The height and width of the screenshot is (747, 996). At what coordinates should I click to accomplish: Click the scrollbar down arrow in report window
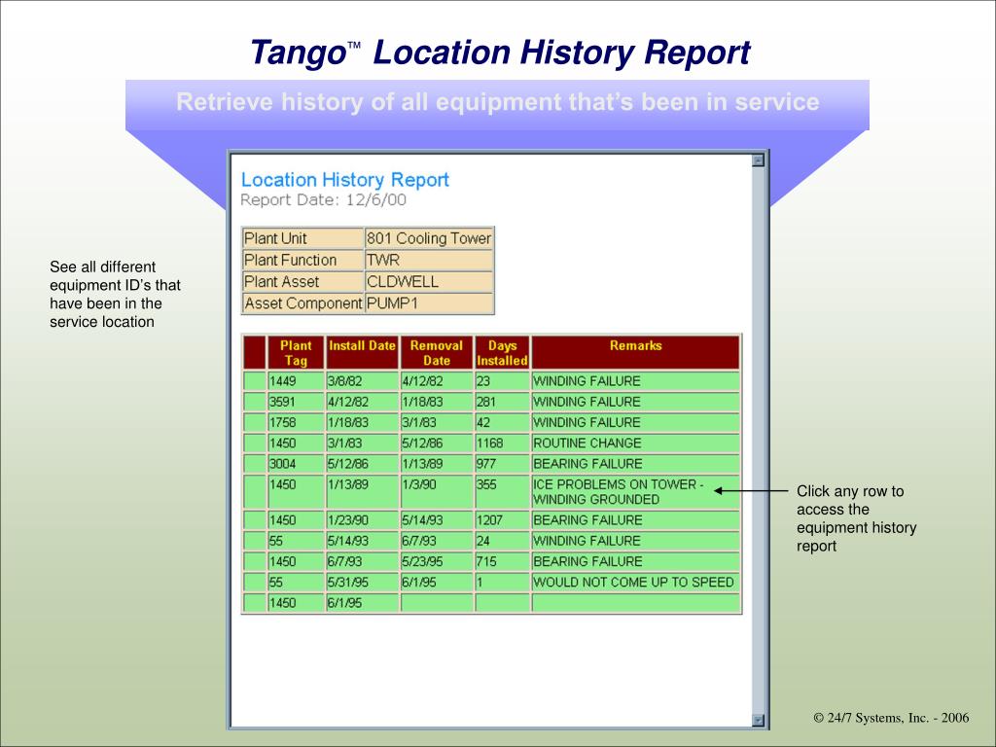tap(758, 720)
